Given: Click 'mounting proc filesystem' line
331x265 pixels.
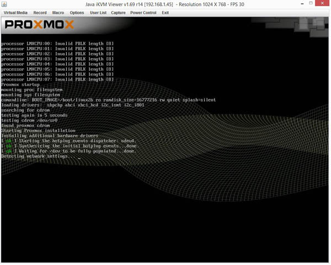Looking at the screenshot, I should pyautogui.click(x=31, y=89).
